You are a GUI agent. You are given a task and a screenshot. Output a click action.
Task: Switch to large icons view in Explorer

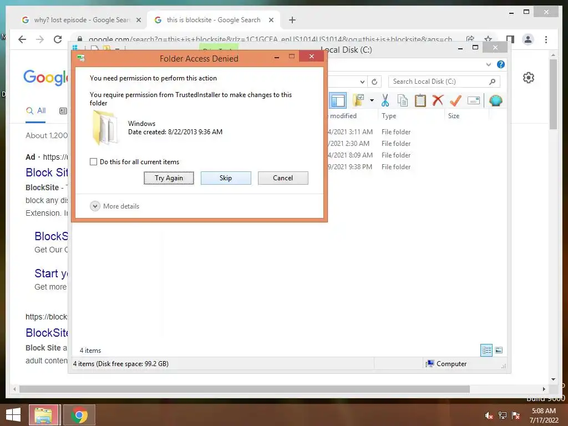[x=499, y=350]
